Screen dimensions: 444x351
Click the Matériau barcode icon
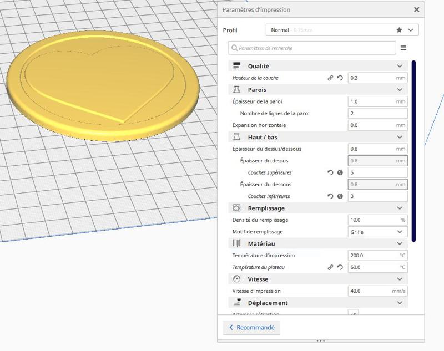[236, 243]
